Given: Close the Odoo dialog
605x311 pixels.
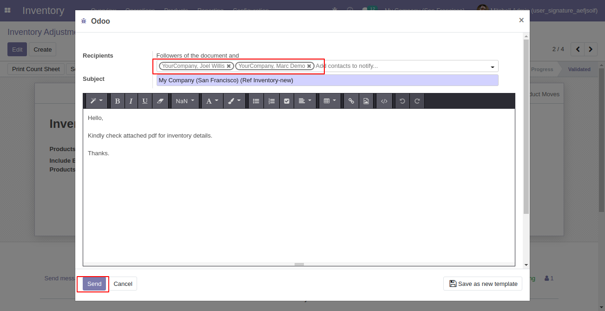Looking at the screenshot, I should [521, 20].
